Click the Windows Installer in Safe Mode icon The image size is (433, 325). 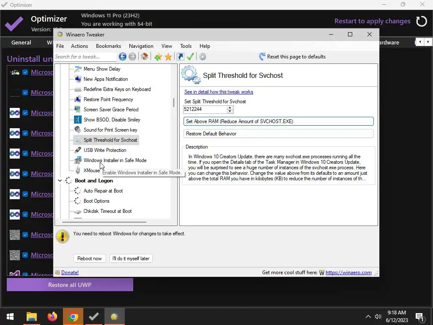[x=78, y=160]
